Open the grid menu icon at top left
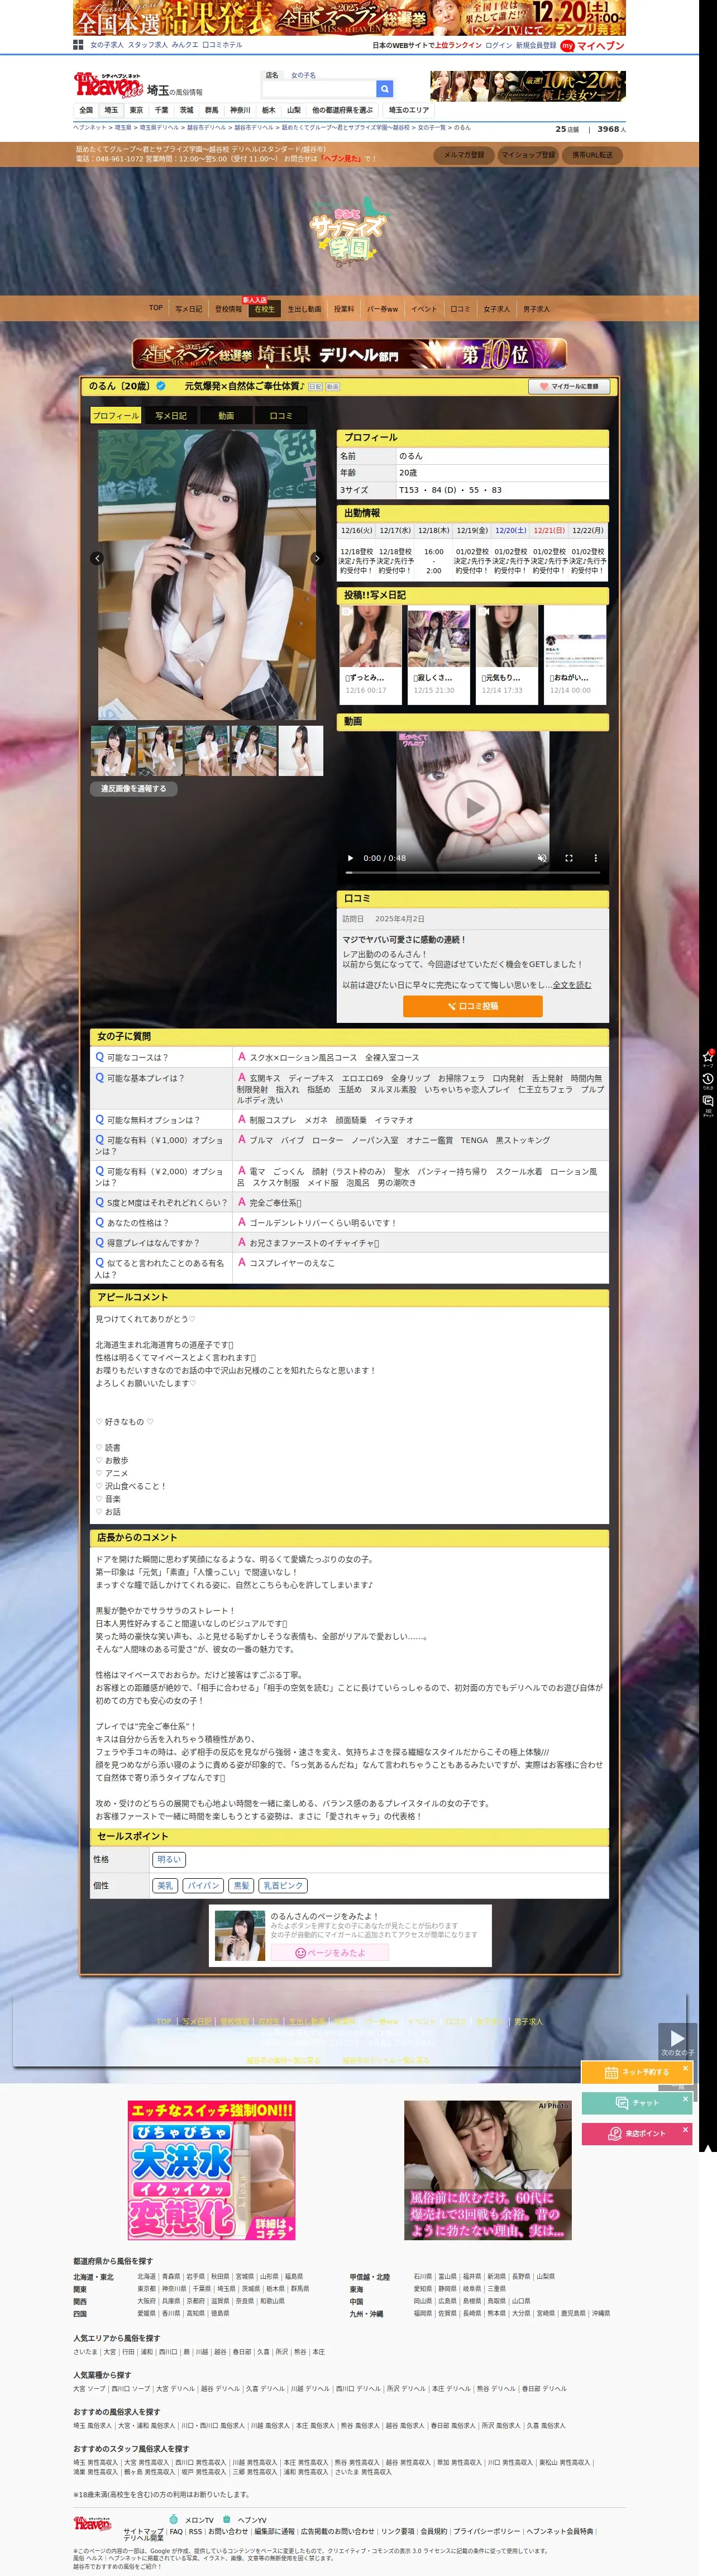Screen dimensions: 717x2576 point(78,45)
